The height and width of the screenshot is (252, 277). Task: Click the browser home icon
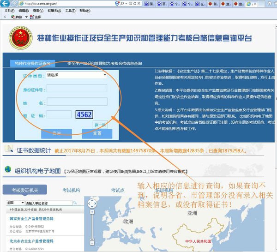tap(270, 3)
